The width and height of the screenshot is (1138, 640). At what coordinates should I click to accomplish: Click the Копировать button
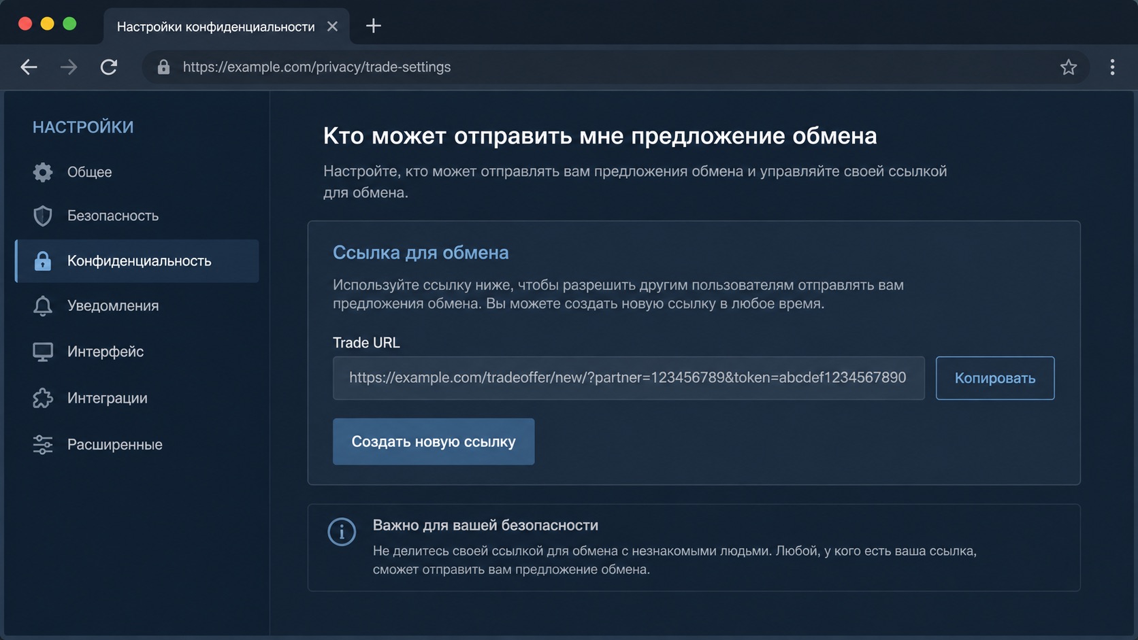(x=995, y=378)
